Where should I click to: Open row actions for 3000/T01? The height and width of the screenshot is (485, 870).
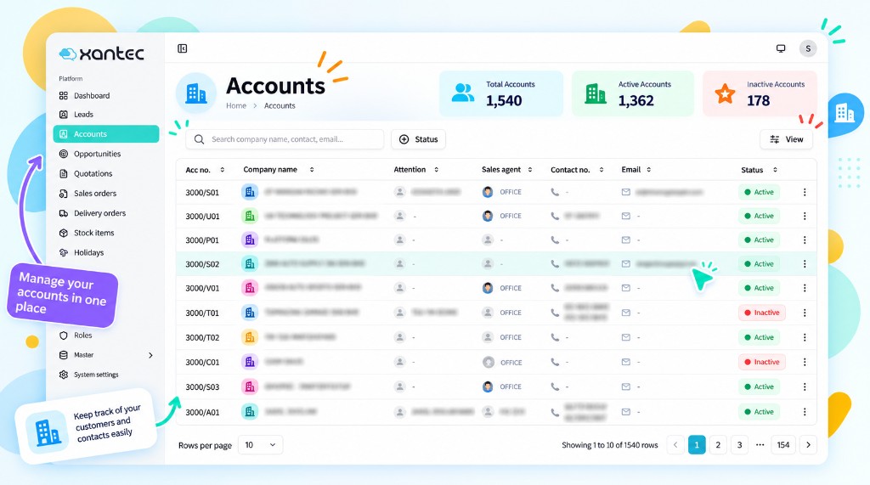tap(805, 313)
